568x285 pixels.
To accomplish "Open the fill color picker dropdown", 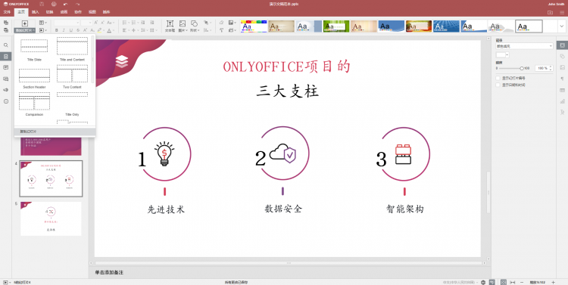I will click(x=507, y=55).
